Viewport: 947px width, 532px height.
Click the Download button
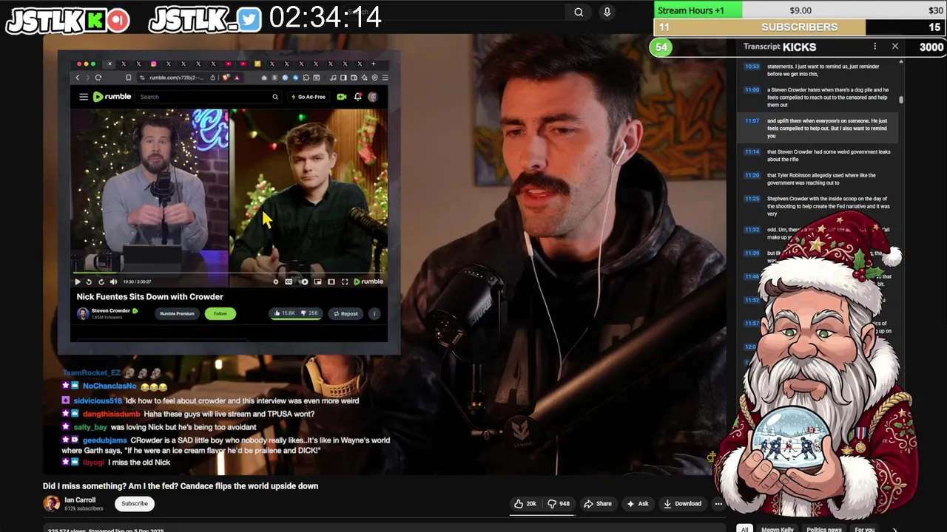point(682,504)
